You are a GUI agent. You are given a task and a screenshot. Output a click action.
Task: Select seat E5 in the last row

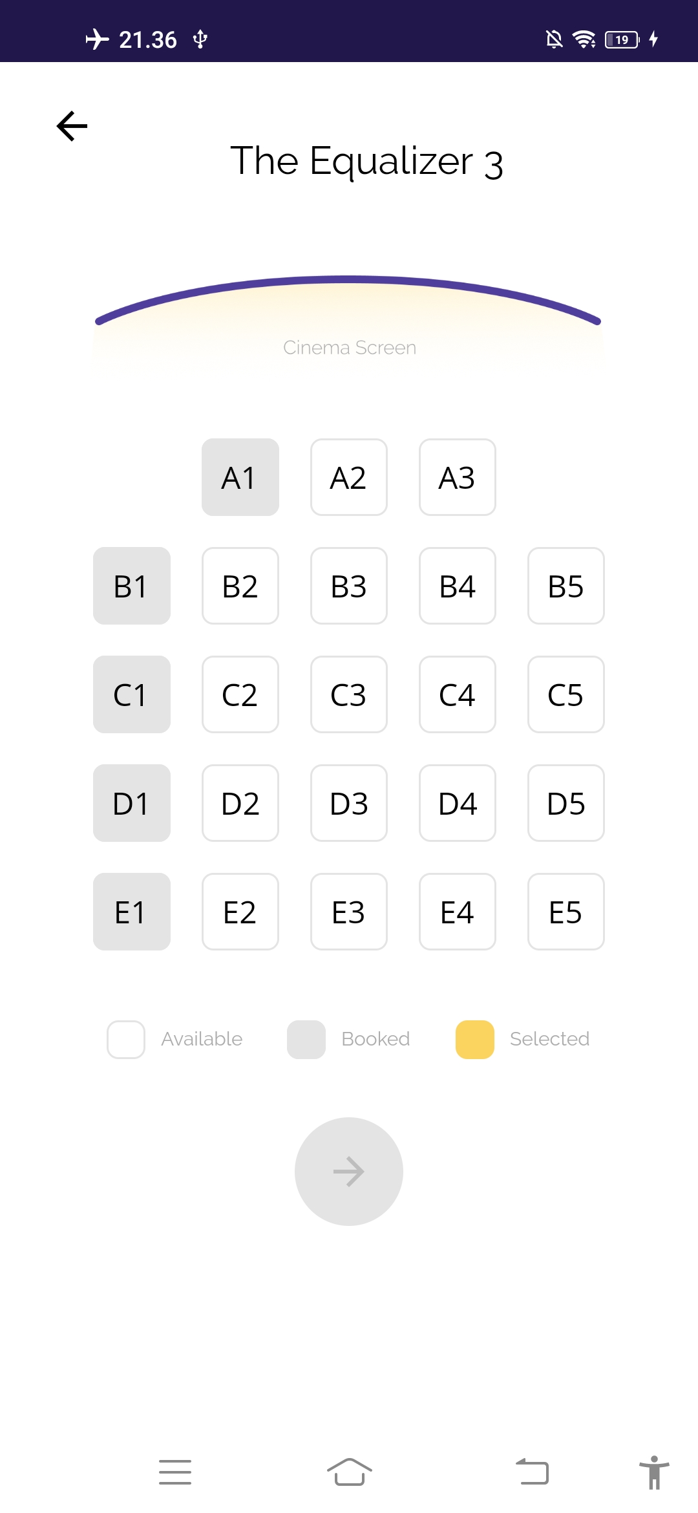tap(566, 912)
